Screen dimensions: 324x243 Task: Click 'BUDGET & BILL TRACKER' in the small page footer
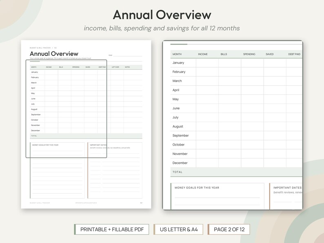point(40,203)
